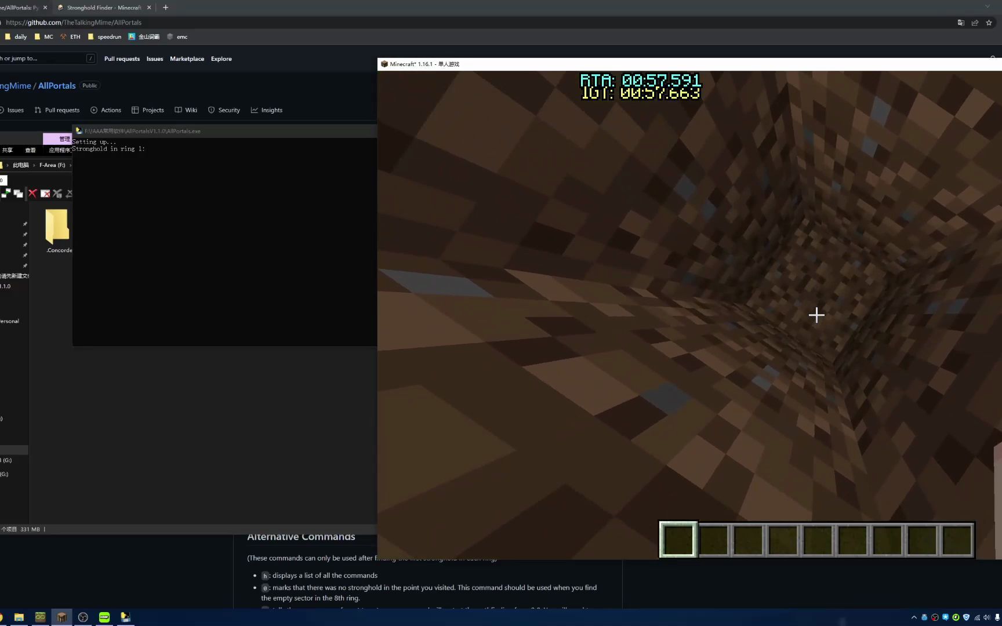Open GitHub Explore link
Screen dimensions: 1002x626
(x=221, y=59)
